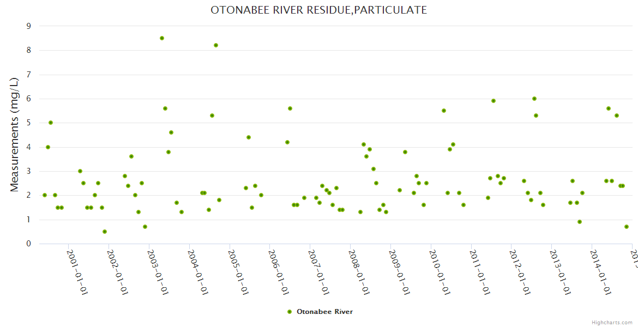Viewport: 638px width, 327px height.
Task: Click the 5.5 data point in 2010
Action: pos(444,111)
